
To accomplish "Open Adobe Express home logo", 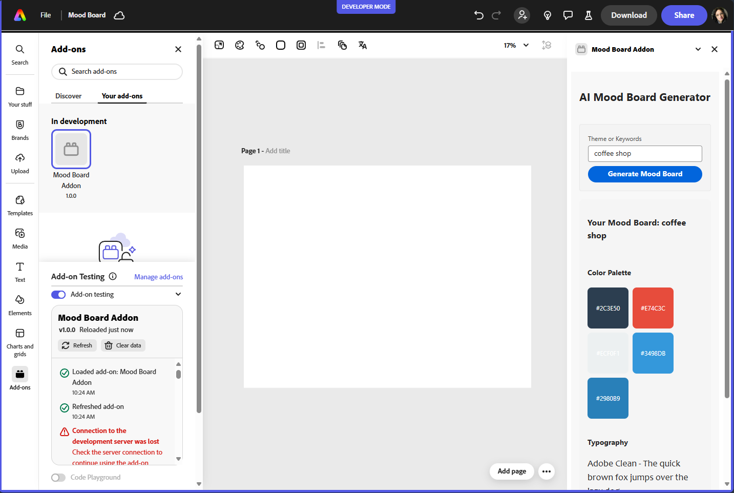I will coord(20,15).
